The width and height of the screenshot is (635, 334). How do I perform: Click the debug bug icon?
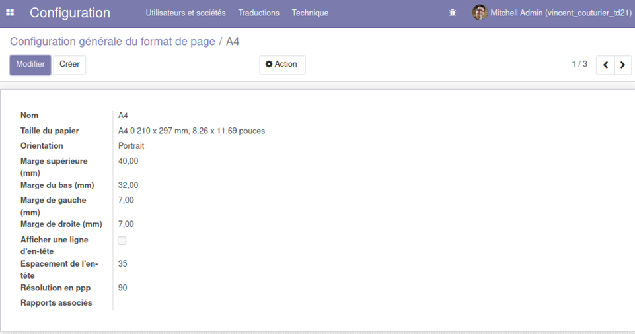(453, 13)
